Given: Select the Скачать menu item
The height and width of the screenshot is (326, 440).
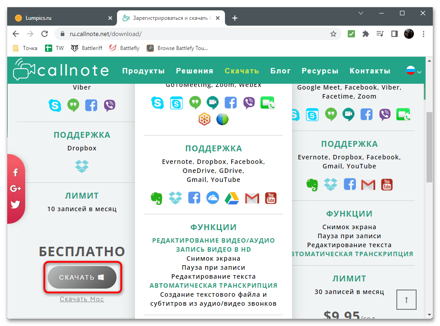Looking at the screenshot, I should coord(242,71).
